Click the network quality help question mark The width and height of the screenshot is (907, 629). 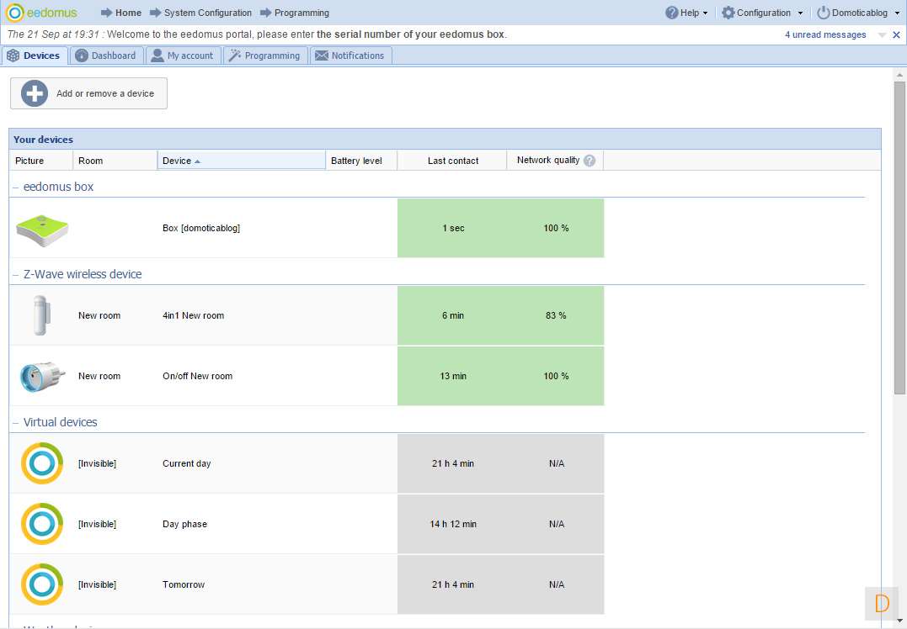pos(590,161)
